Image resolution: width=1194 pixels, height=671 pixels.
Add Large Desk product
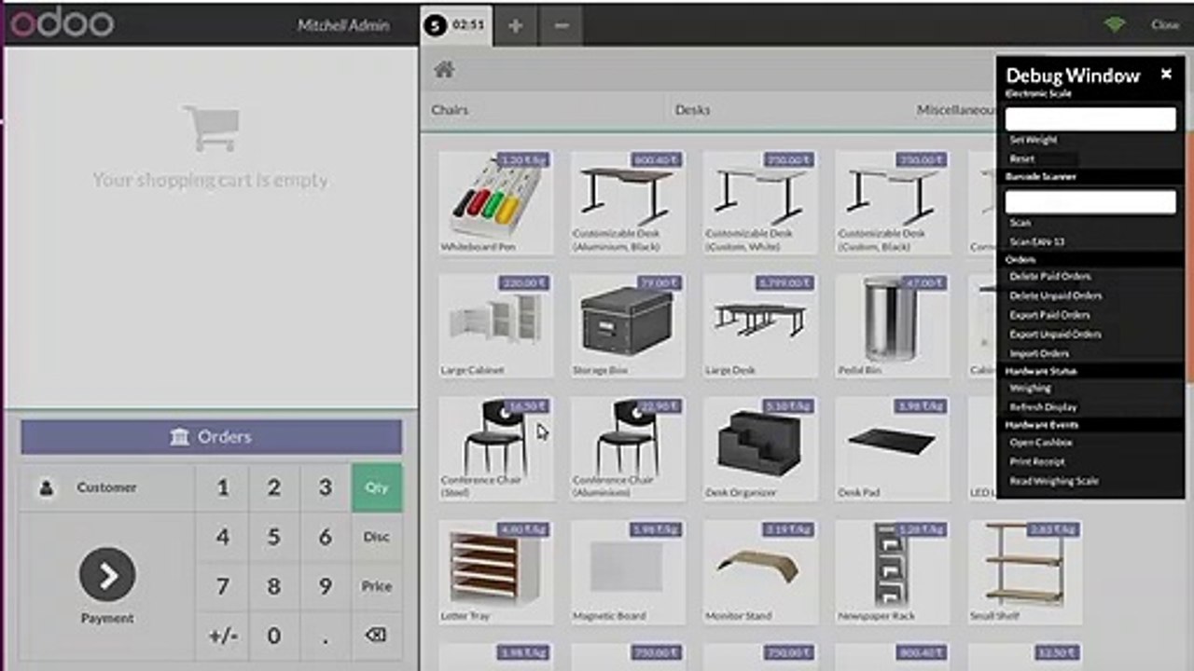[x=760, y=326]
